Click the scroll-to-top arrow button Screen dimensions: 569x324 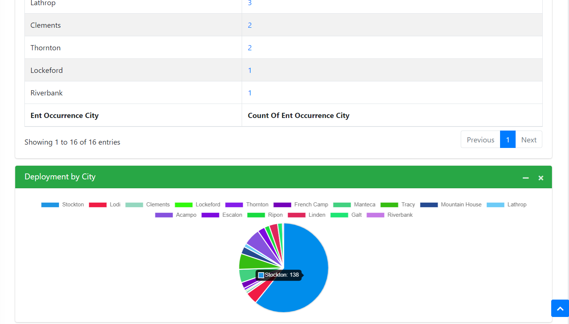560,308
